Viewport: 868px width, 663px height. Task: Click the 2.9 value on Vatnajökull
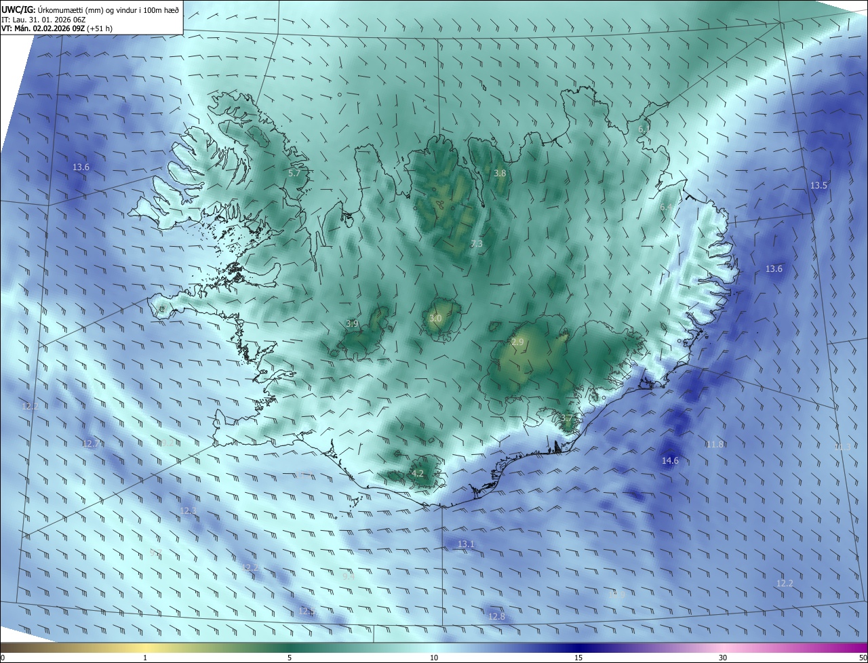point(517,342)
